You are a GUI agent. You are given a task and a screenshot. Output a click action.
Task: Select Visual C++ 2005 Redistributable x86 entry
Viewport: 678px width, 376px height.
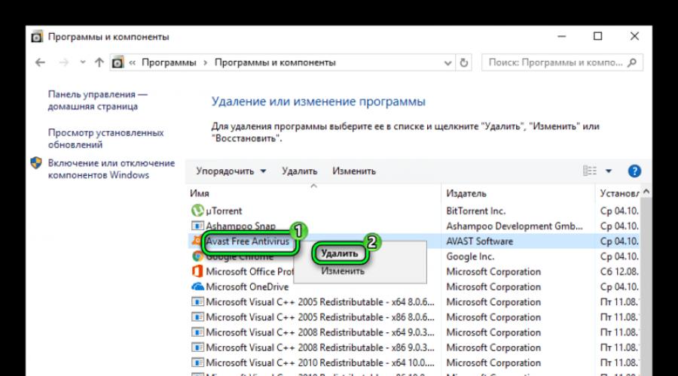pos(320,317)
